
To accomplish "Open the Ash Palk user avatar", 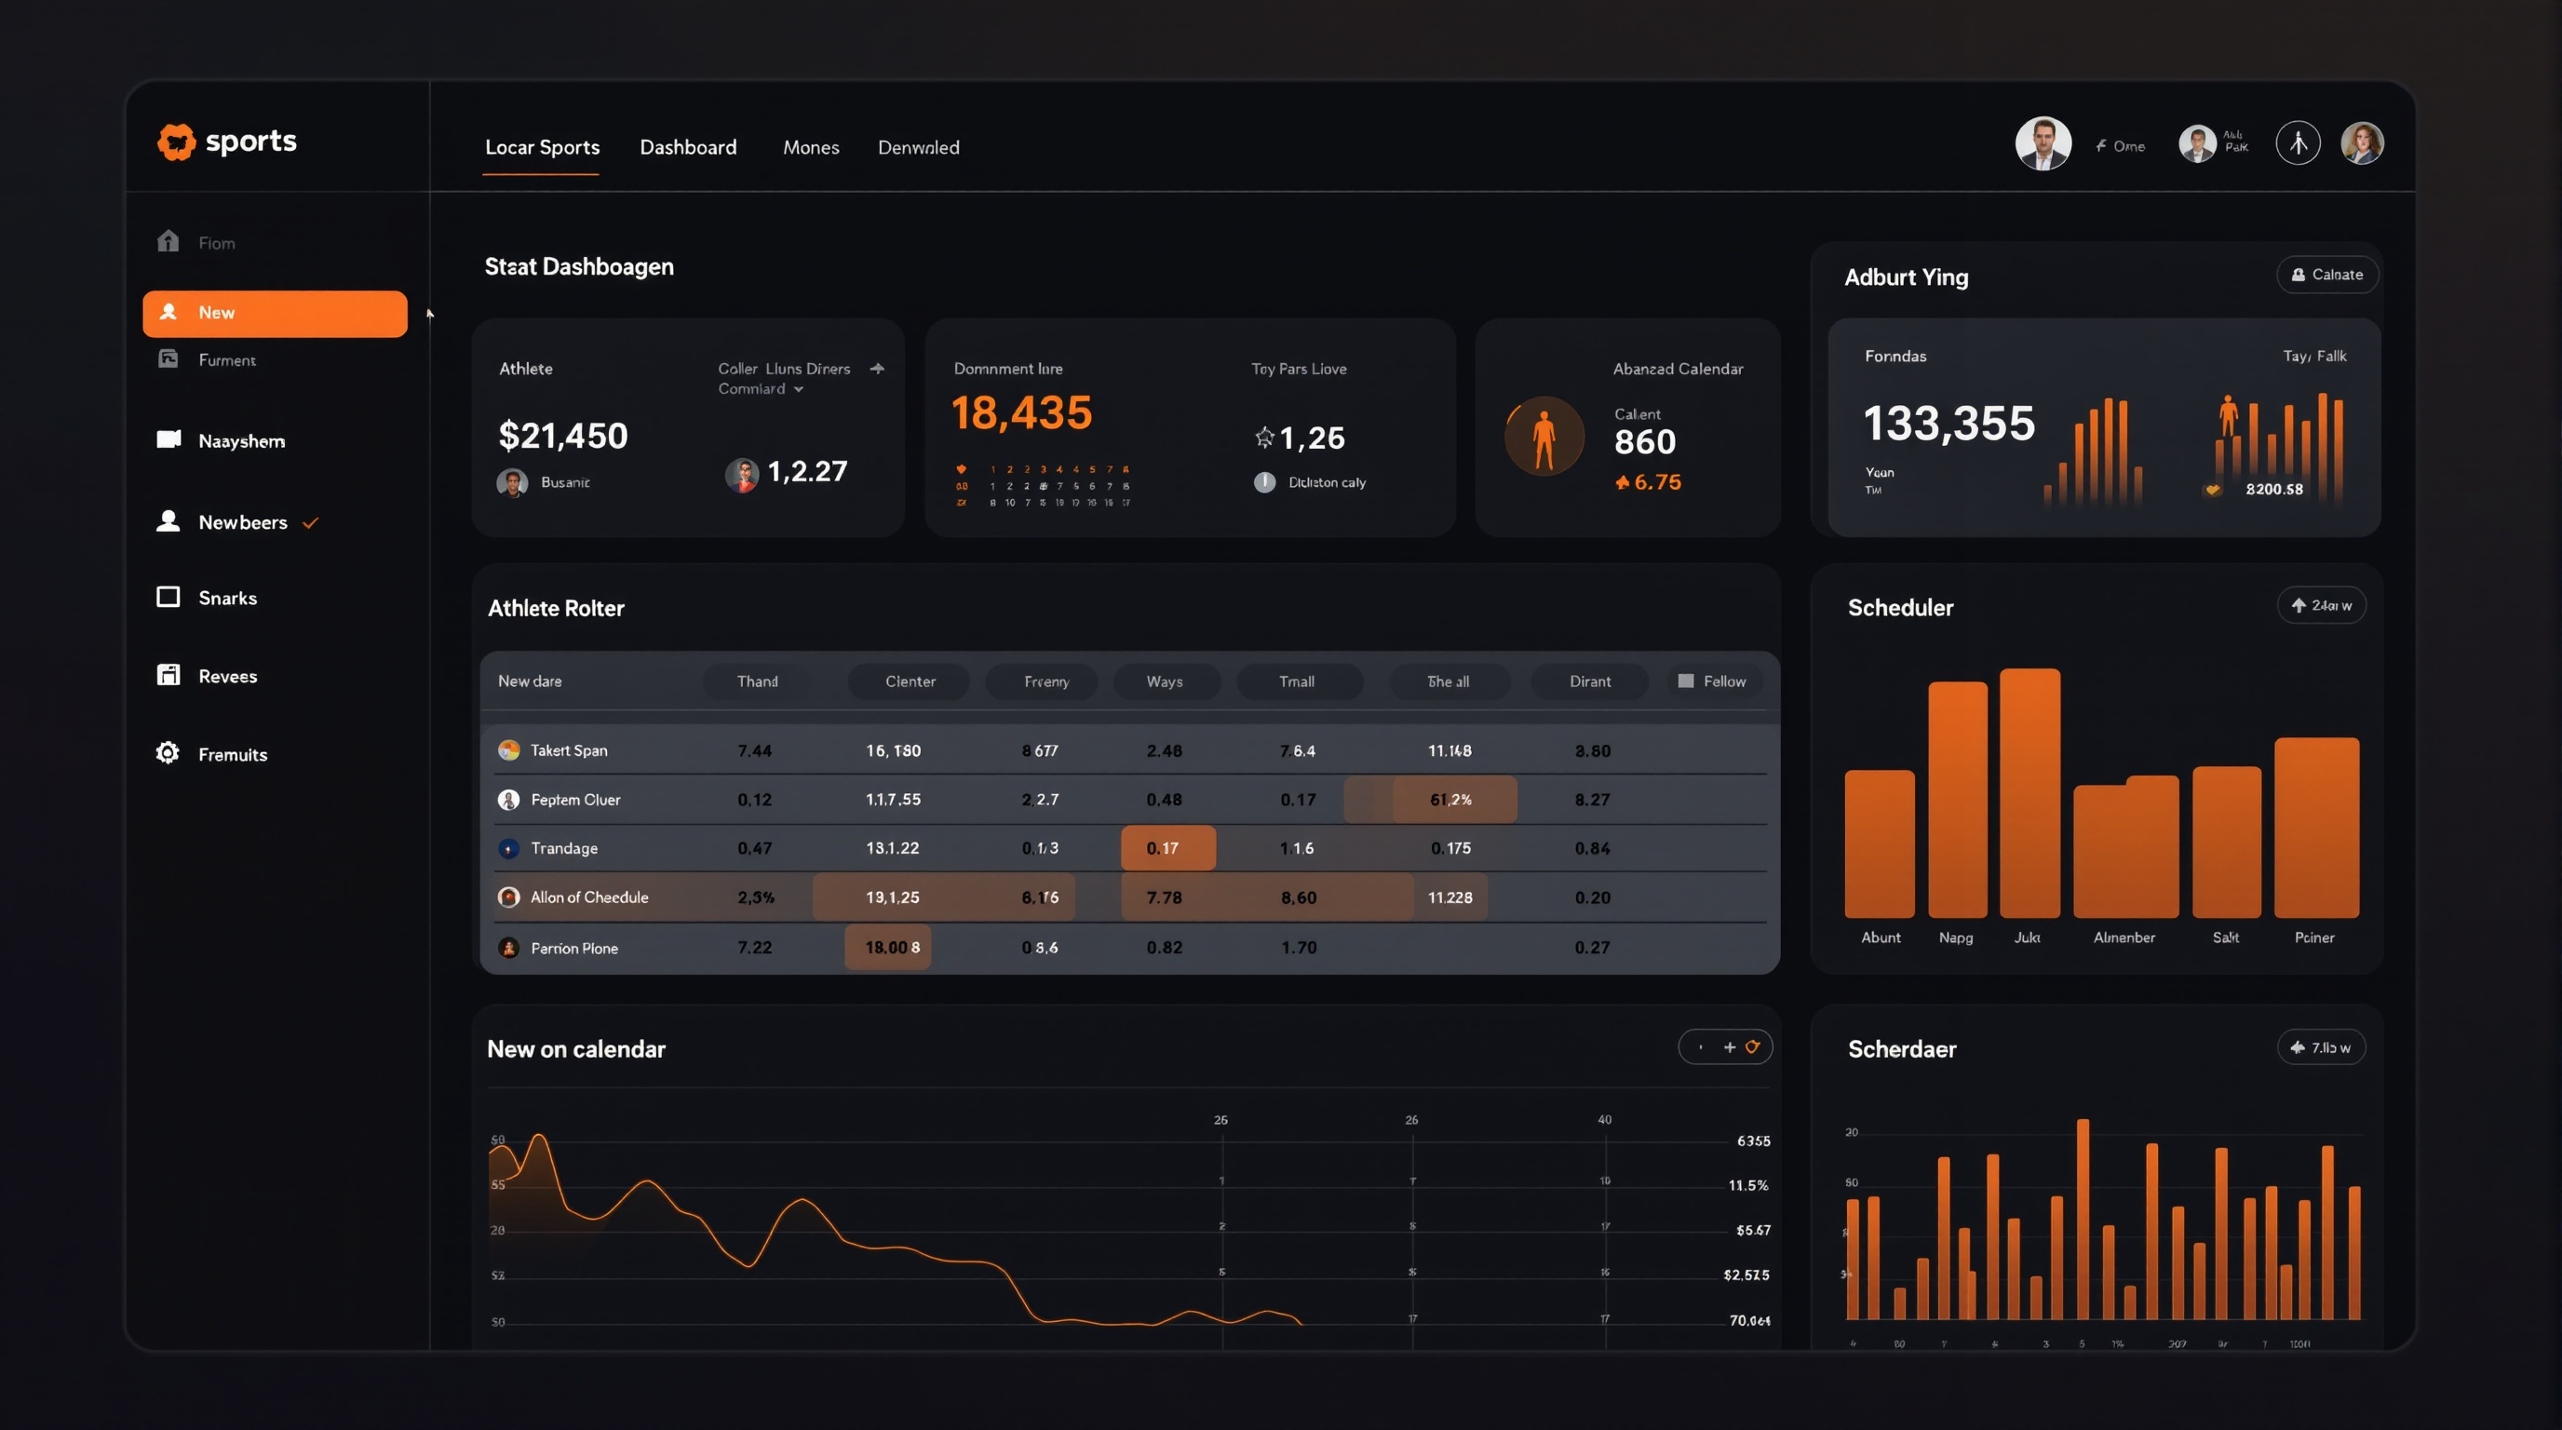I will coord(2197,143).
